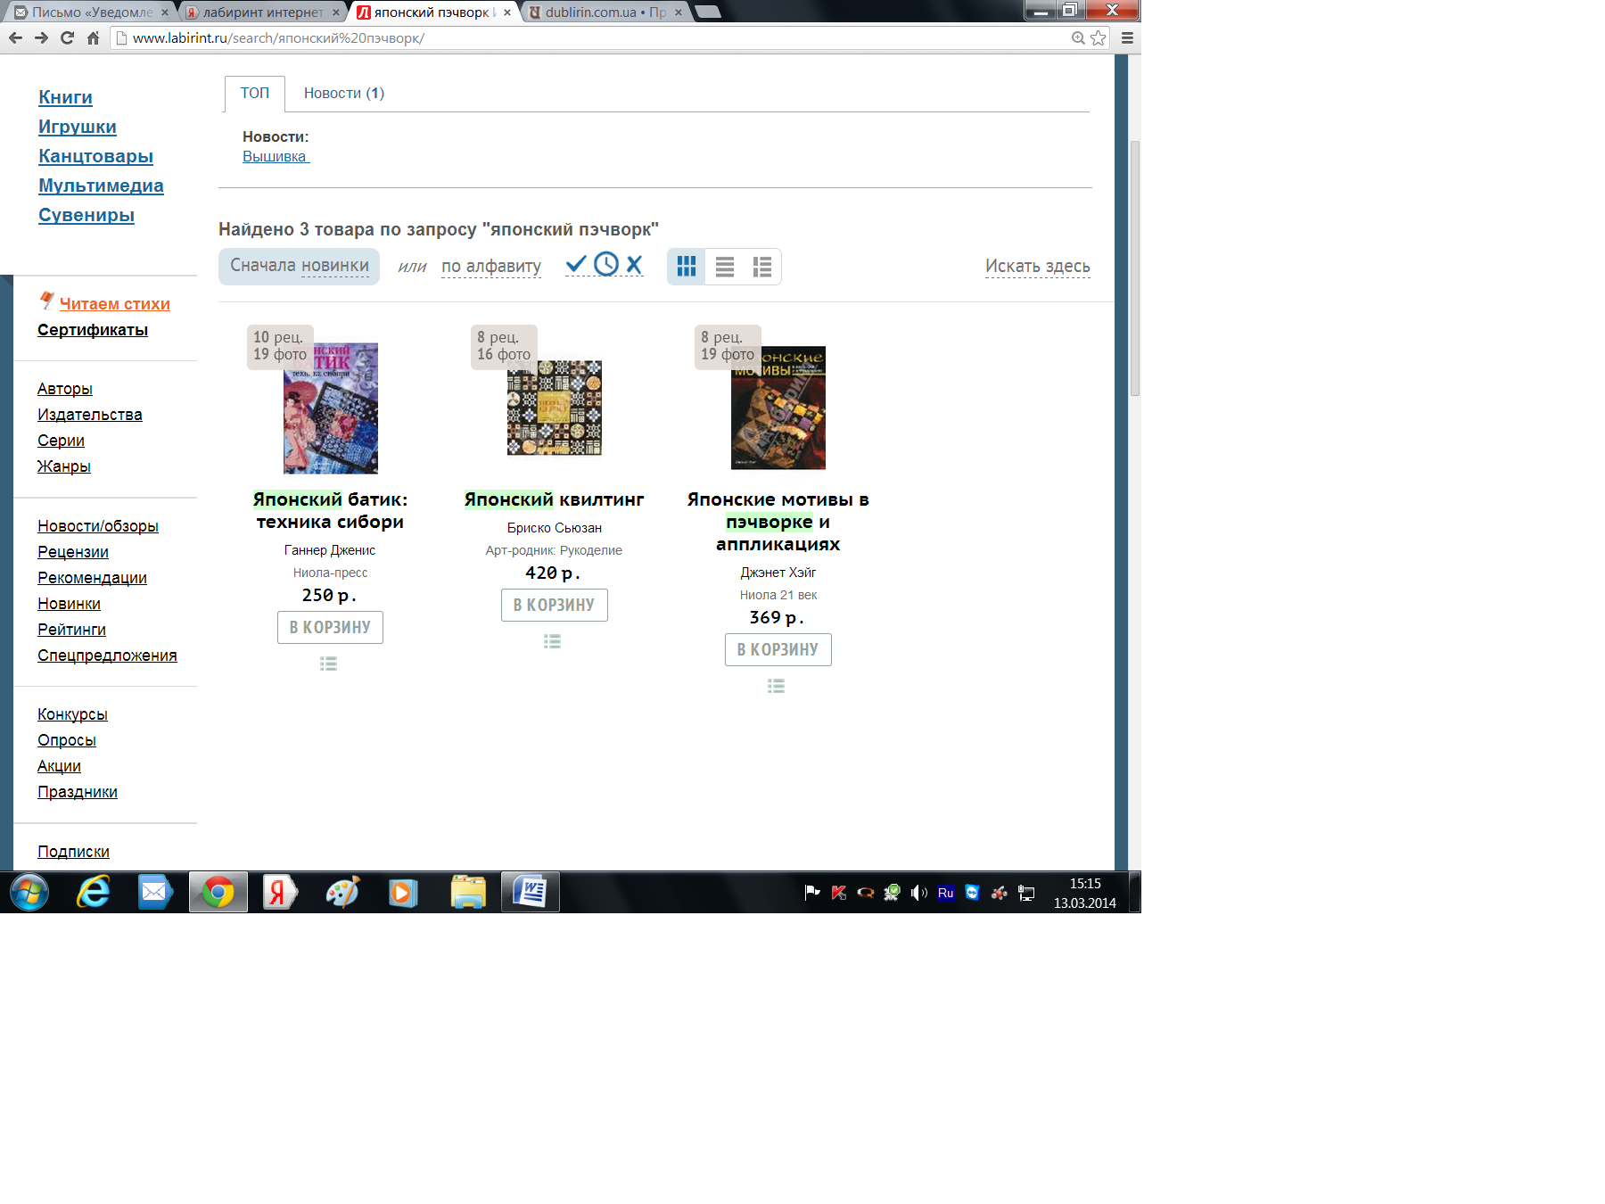This screenshot has width=1605, height=1204.
Task: Open the Chrome menu hamburger icon
Action: (x=1127, y=37)
